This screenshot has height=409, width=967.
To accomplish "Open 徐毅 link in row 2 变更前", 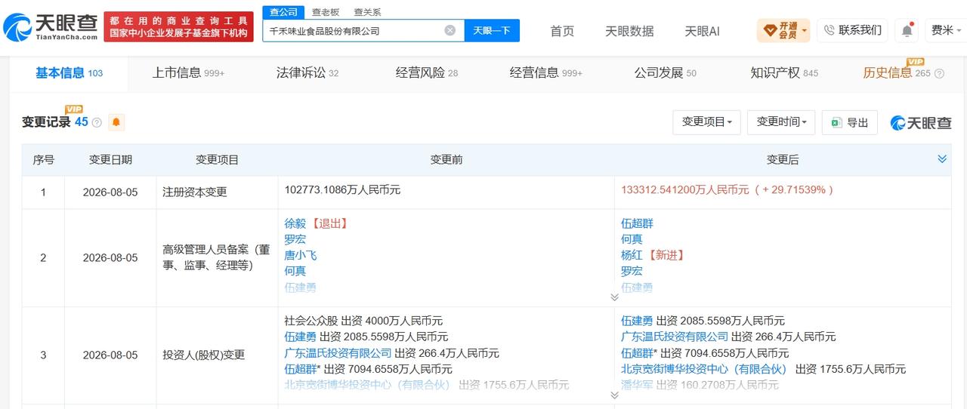I will click(295, 223).
